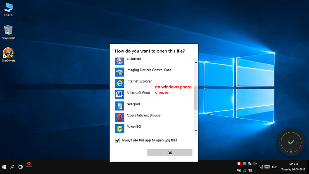Open the touch keyboard tray icon
Screen dimensions: 309x174
point(267,167)
